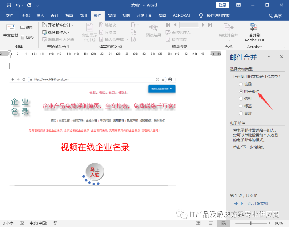Click the 更新标签 update labels icon
Image resolution: width=289 pixels, height=227 pixels.
(x=134, y=39)
